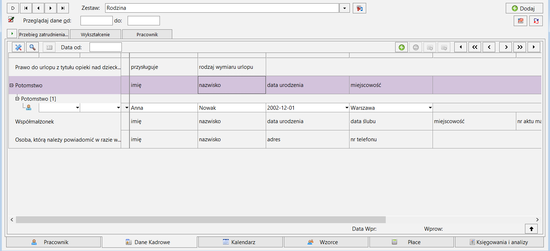The width and height of the screenshot is (550, 251).
Task: Jump to the last record
Action: [x=63, y=8]
